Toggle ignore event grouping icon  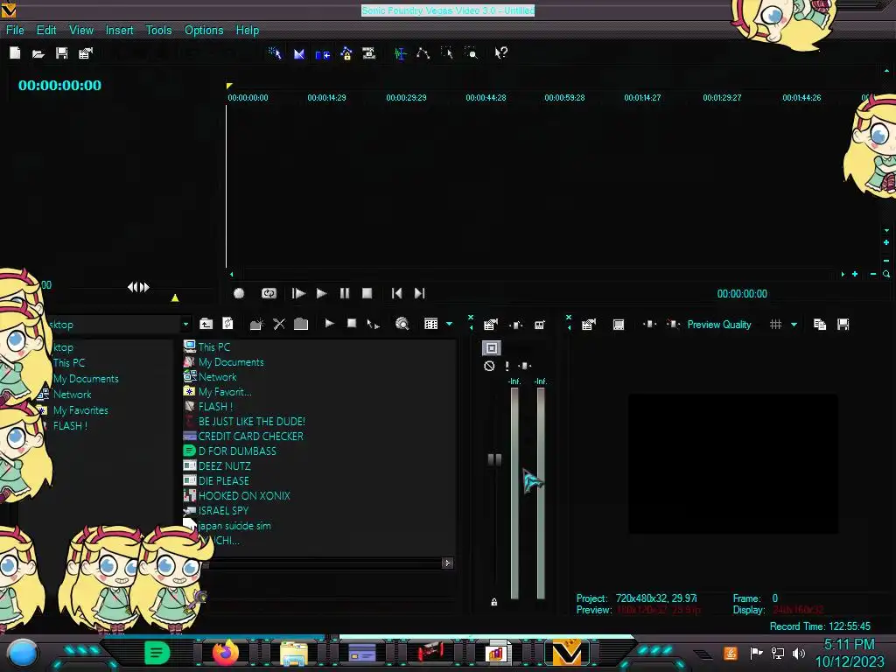[369, 53]
